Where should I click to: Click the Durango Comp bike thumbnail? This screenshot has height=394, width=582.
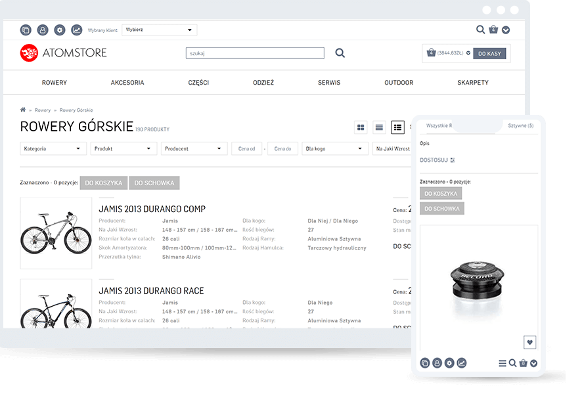pyautogui.click(x=56, y=233)
